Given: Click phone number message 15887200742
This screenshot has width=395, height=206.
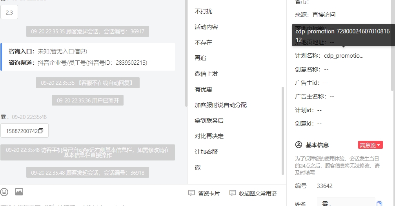Looking at the screenshot, I should pyautogui.click(x=24, y=131).
